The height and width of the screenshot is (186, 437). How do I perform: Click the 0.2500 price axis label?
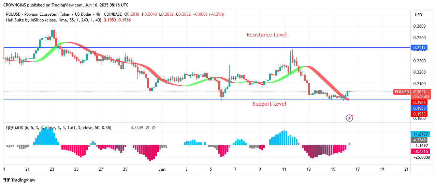[x=420, y=38]
